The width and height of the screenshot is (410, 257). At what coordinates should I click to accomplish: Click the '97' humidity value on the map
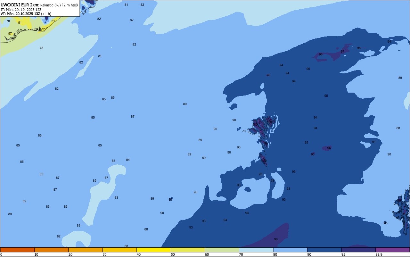342,52
